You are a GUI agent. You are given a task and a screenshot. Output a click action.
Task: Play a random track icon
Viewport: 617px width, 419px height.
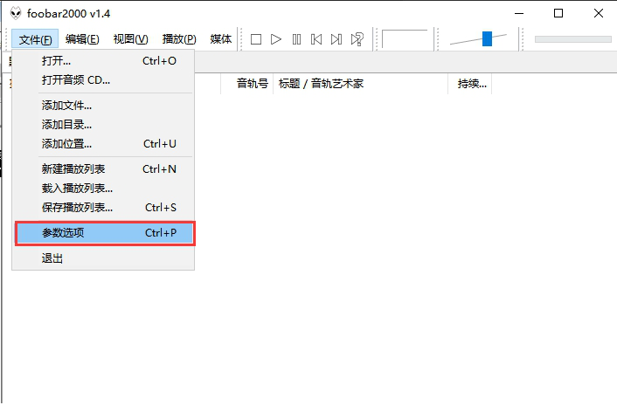tap(357, 39)
